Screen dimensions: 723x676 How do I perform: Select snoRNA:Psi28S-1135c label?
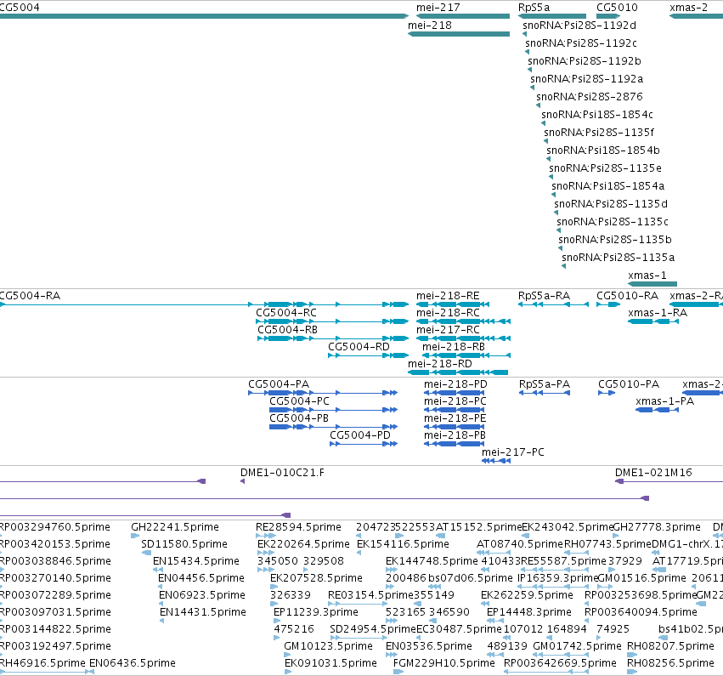coord(613,222)
